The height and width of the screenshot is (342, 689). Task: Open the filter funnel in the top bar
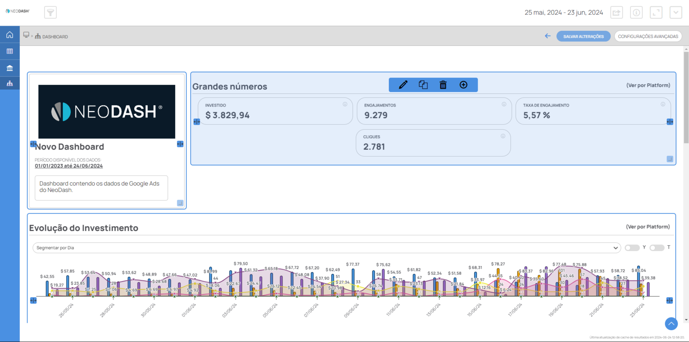click(50, 12)
